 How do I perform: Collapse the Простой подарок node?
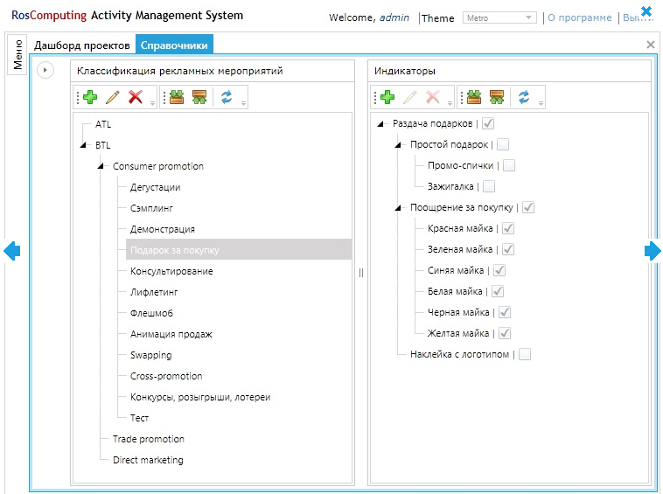click(398, 144)
